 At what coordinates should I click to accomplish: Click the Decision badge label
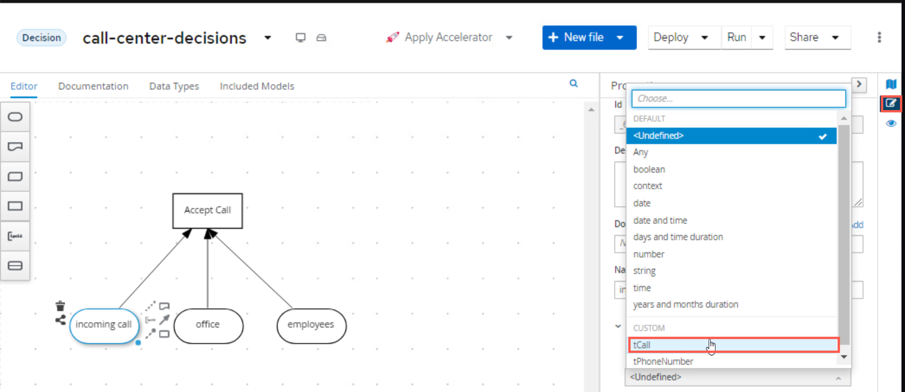point(42,38)
